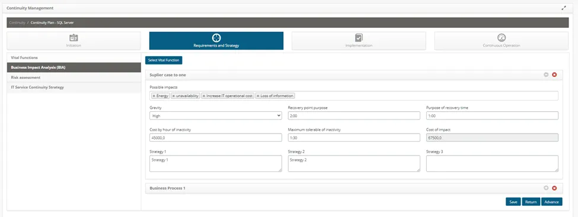The image size is (578, 217).
Task: Click the Select Vital Function button
Action: 164,60
